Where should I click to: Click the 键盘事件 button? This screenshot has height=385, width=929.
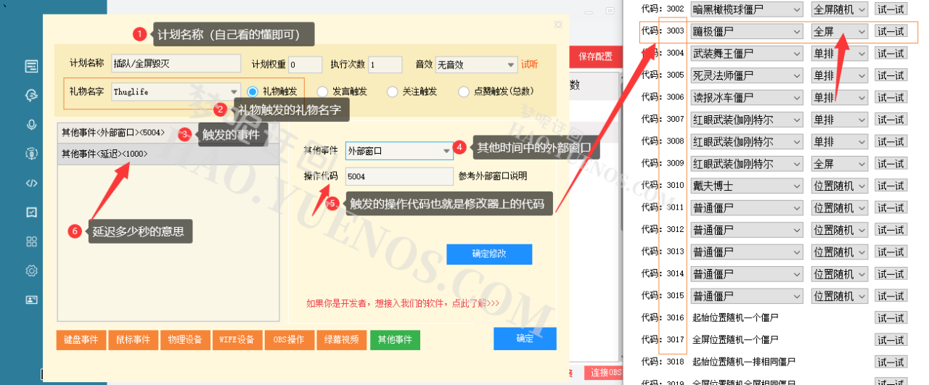click(81, 340)
